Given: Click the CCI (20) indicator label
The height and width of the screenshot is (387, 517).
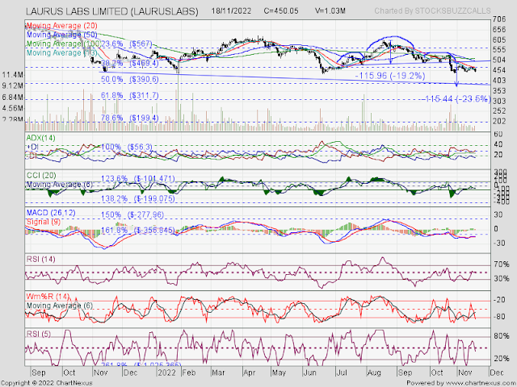Looking at the screenshot, I should tap(41, 176).
